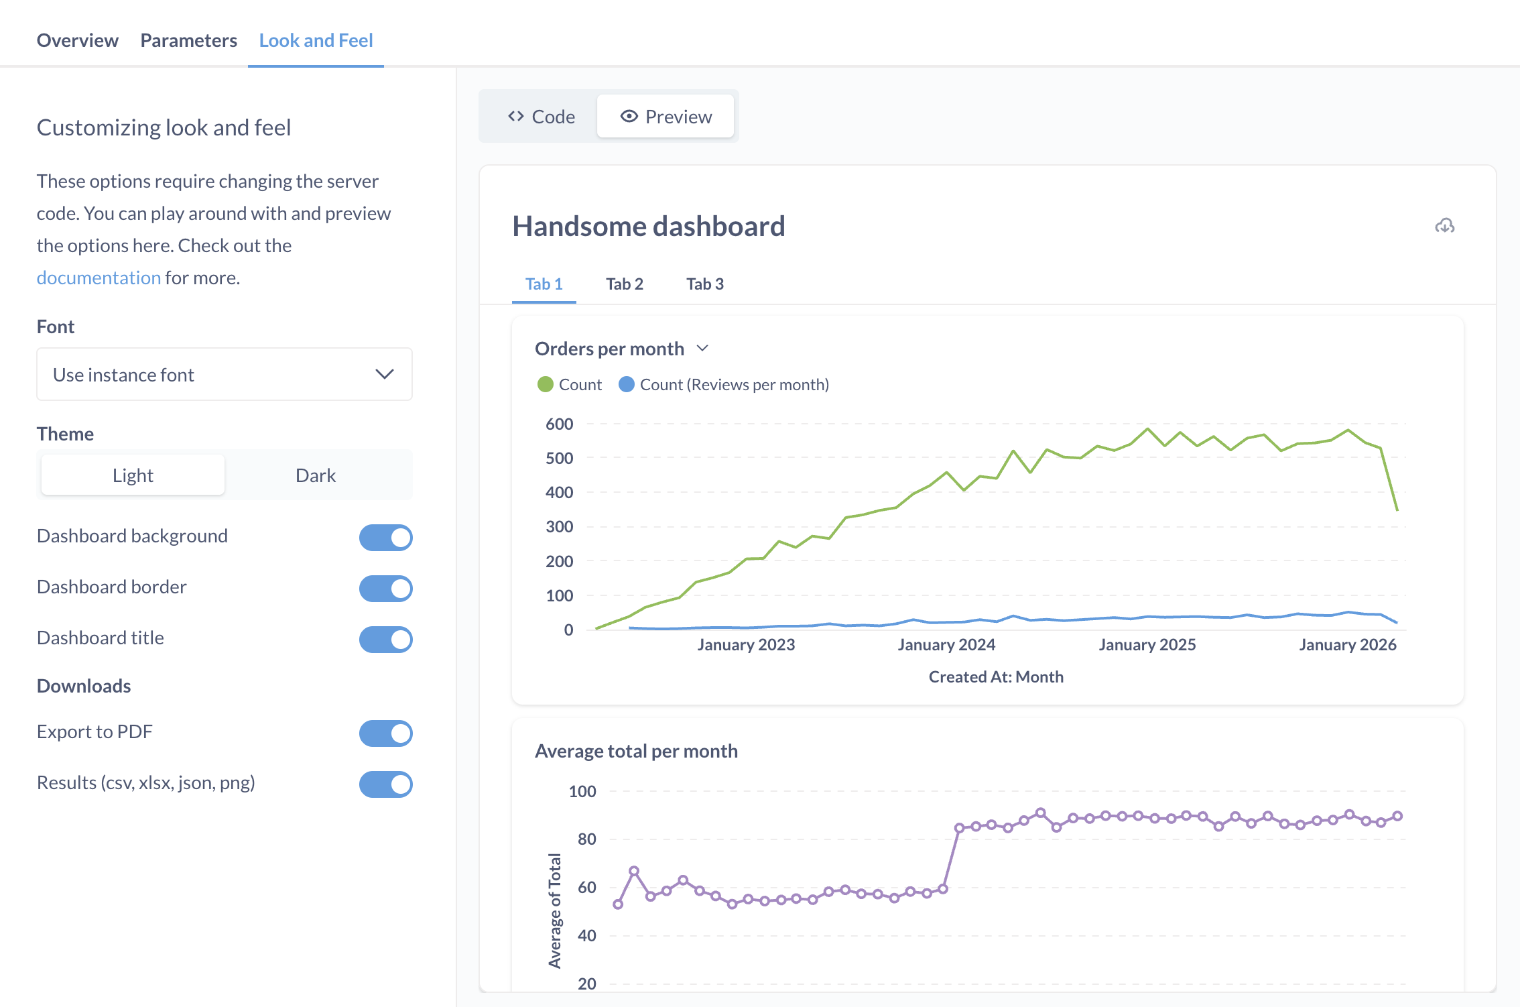Turn off Dashboard title toggle
Image resolution: width=1520 pixels, height=1007 pixels.
[385, 640]
